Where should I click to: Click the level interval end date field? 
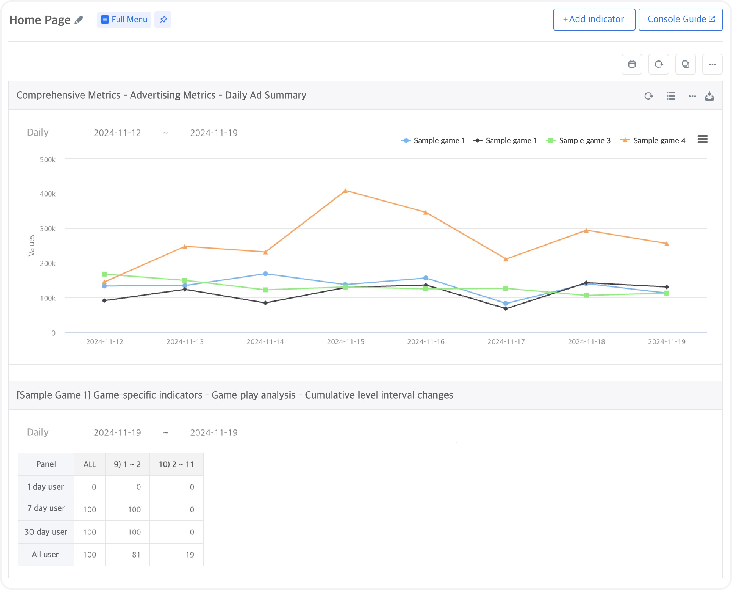pos(213,433)
